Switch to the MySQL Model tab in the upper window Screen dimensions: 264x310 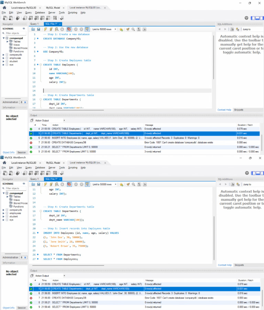pos(53,8)
